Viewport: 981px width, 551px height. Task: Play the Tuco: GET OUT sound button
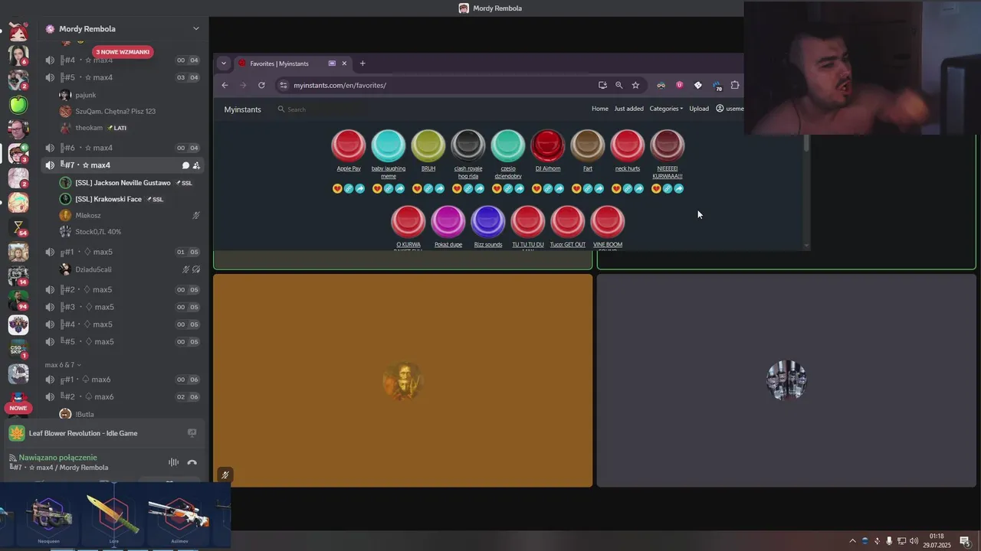click(x=568, y=222)
